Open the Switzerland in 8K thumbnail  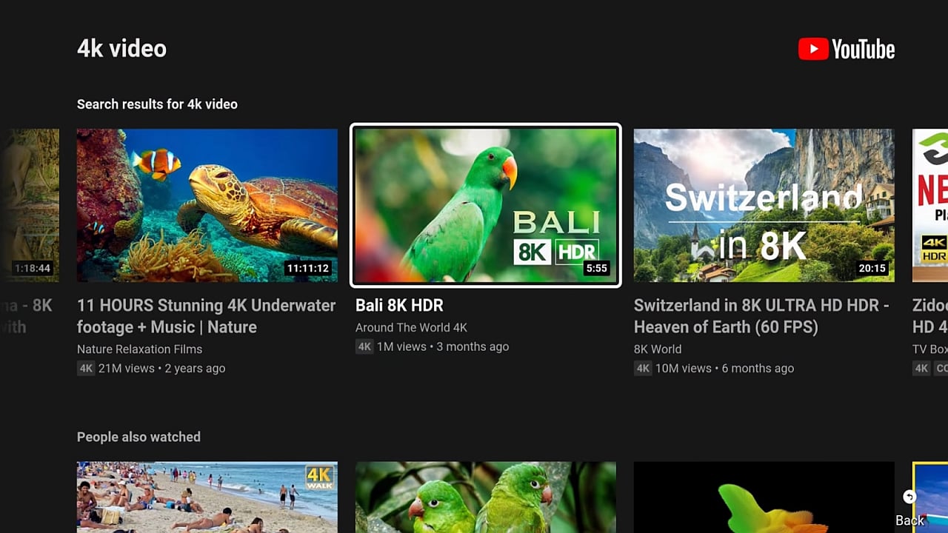click(x=764, y=205)
